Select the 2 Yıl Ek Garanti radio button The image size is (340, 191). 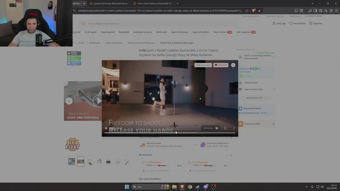[189, 162]
